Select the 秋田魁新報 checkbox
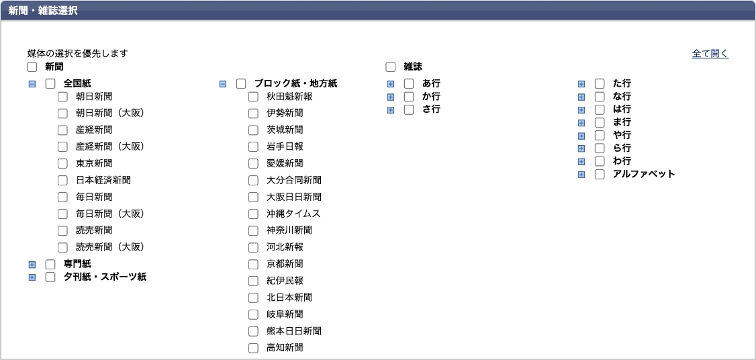This screenshot has height=360, width=756. click(x=253, y=97)
